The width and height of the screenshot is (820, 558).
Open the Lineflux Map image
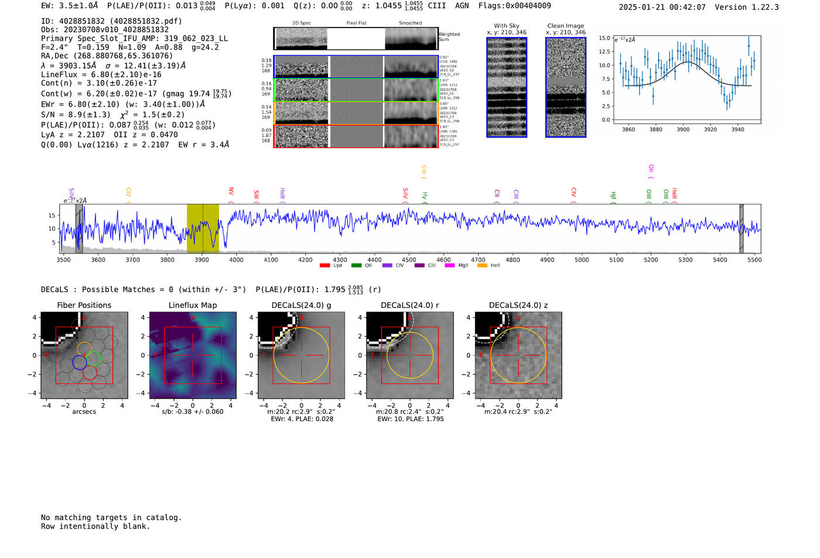point(193,355)
